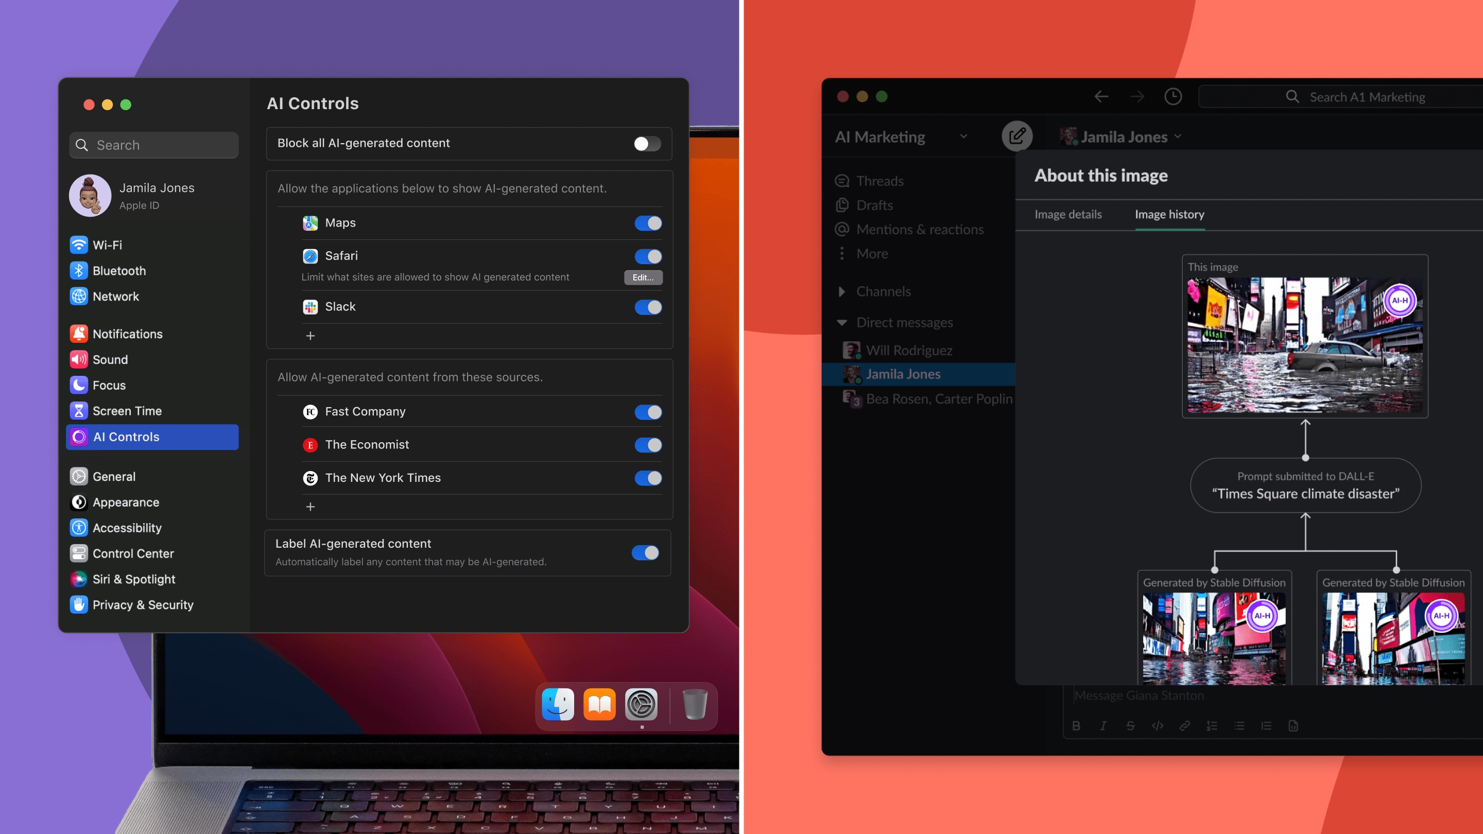
Task: Toggle AI content for Safari
Action: pyautogui.click(x=648, y=256)
